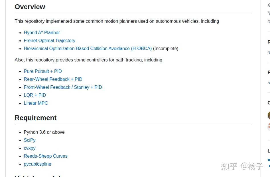Open Front-Wheel Feedback / Stanley + PID link

[63, 87]
